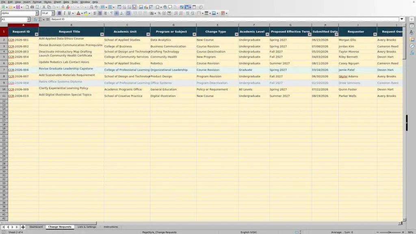Image resolution: width=416 pixels, height=234 pixels.
Task: Open the Function Wizard fx icon
Action: click(x=35, y=19)
